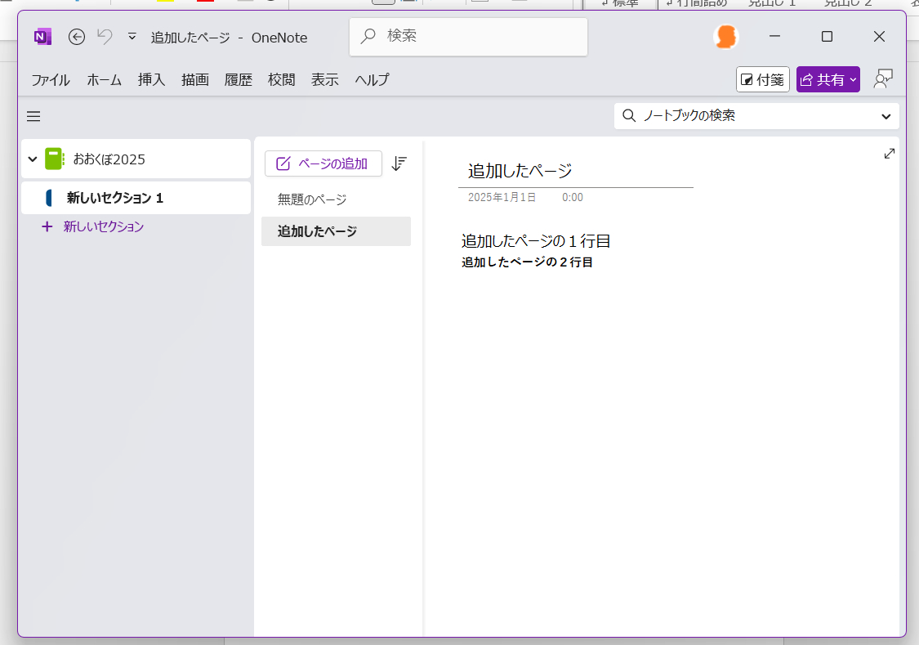Collapse the おおくぼ2025 notebook with its chevron
The width and height of the screenshot is (919, 645).
tap(32, 159)
